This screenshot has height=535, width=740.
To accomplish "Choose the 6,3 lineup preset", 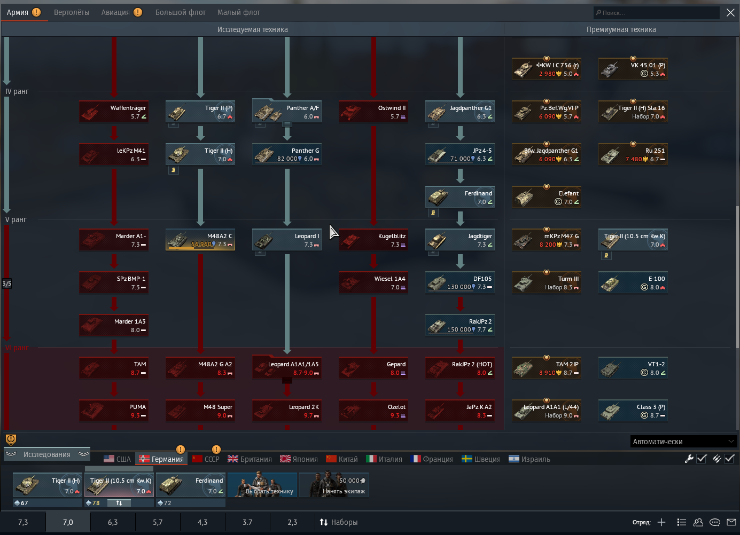I will [113, 522].
